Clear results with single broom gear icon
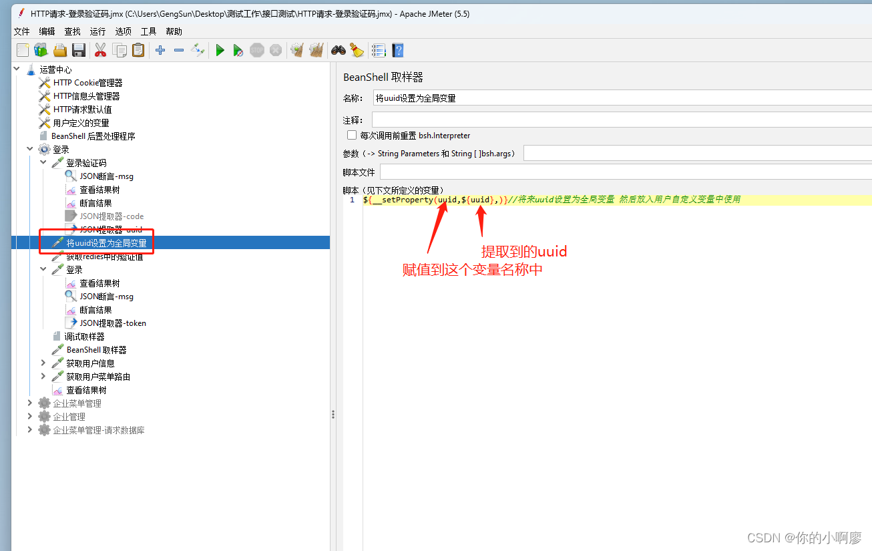This screenshot has height=551, width=872. pyautogui.click(x=298, y=50)
